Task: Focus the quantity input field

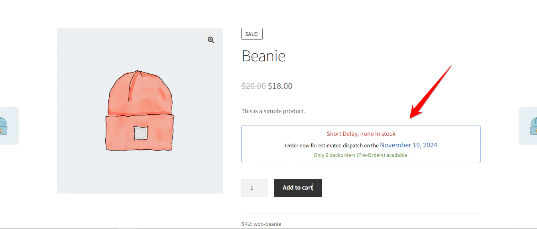Action: point(254,188)
